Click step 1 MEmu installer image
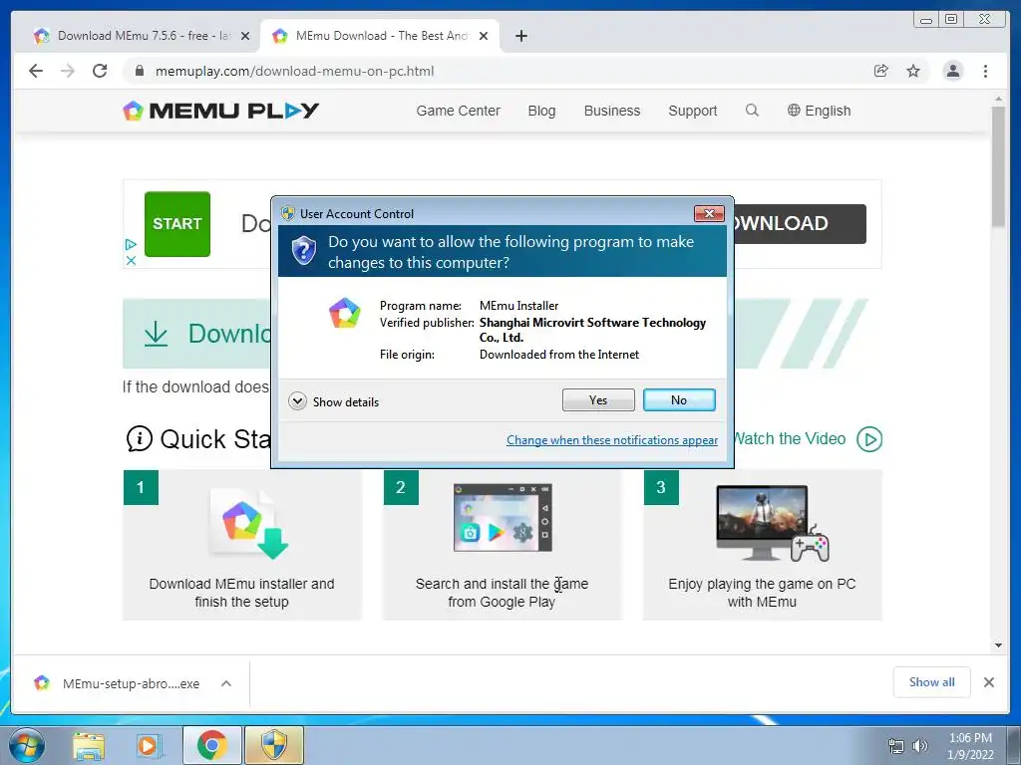This screenshot has height=765, width=1021. coord(249,524)
